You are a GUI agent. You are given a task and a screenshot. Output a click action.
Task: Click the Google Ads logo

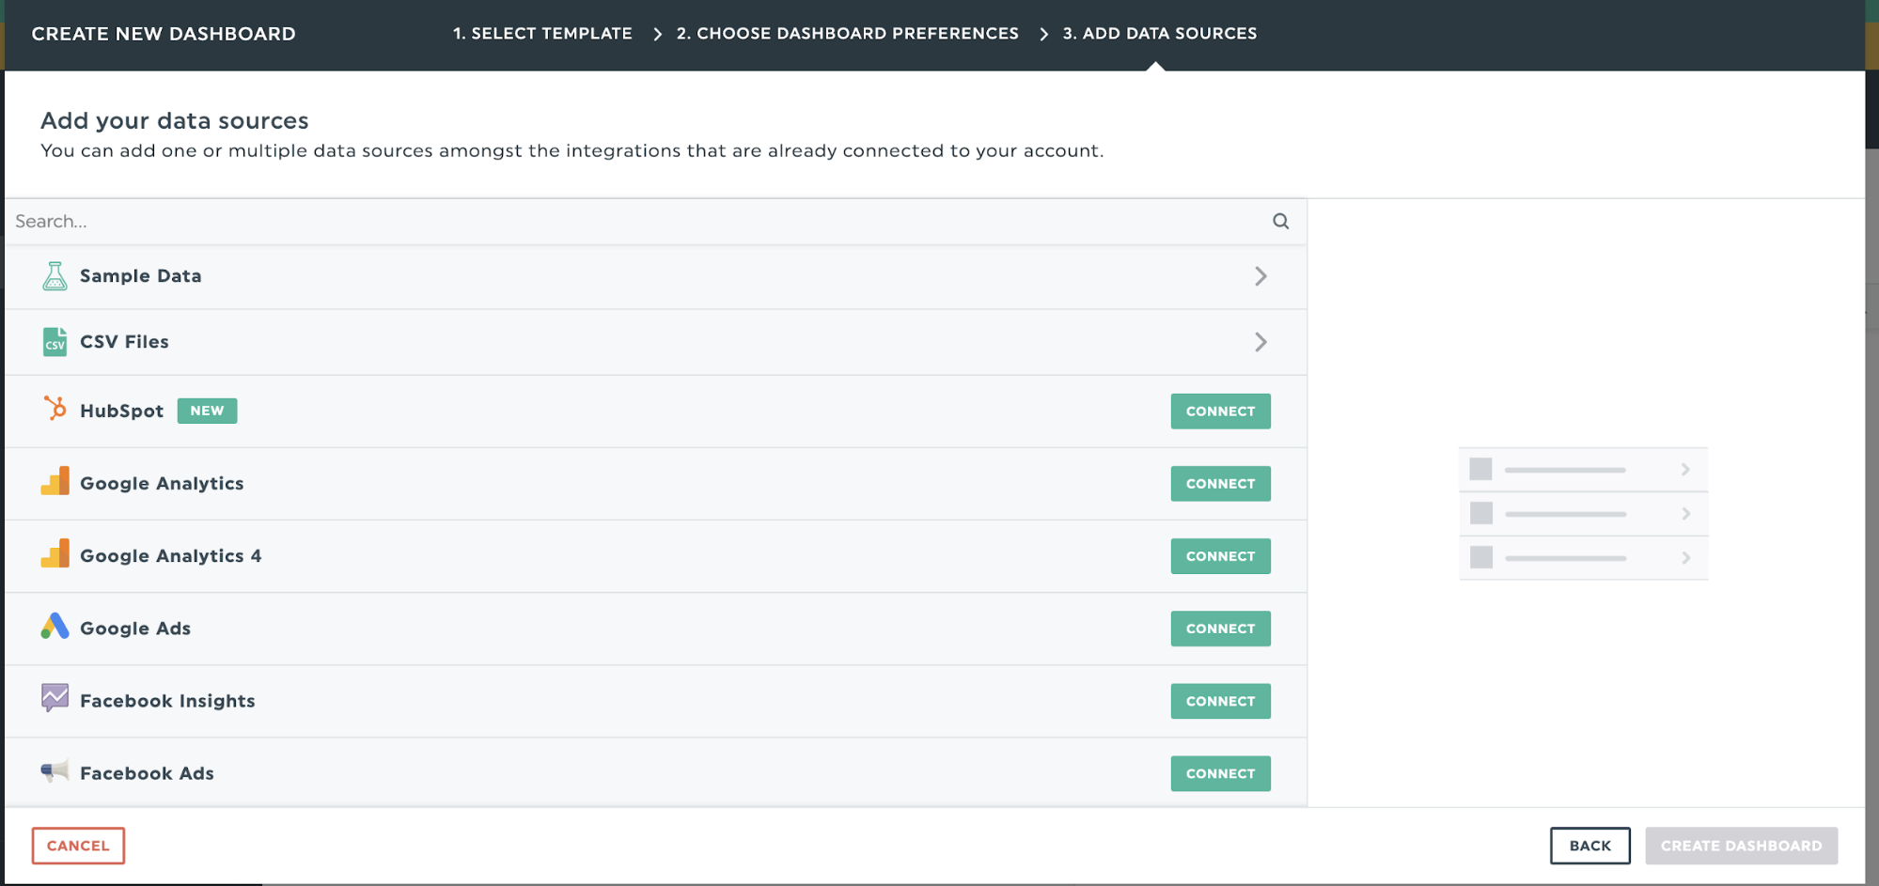(55, 627)
